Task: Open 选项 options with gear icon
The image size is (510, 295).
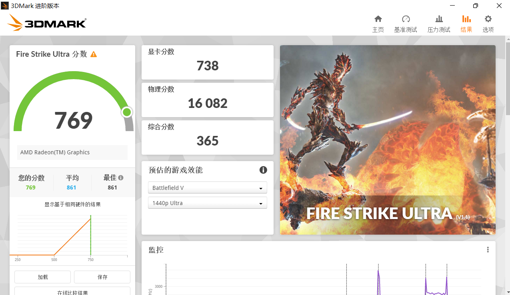Action: pyautogui.click(x=488, y=24)
